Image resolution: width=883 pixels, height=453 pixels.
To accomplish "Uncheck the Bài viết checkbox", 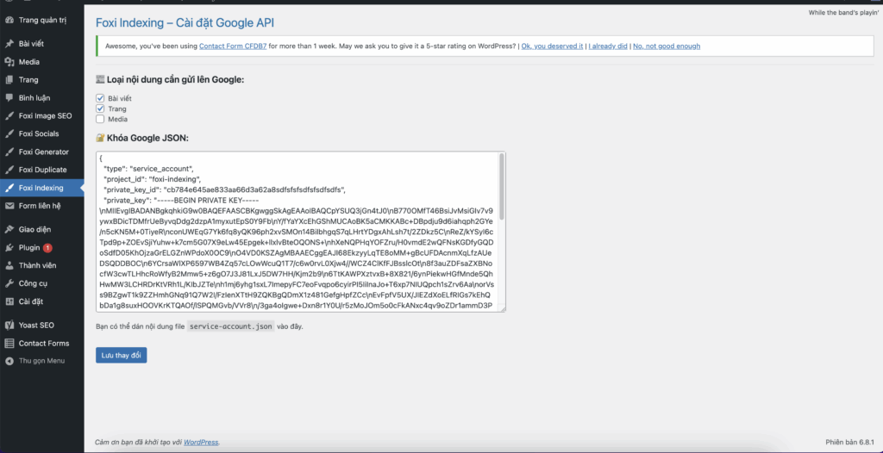I will point(100,98).
